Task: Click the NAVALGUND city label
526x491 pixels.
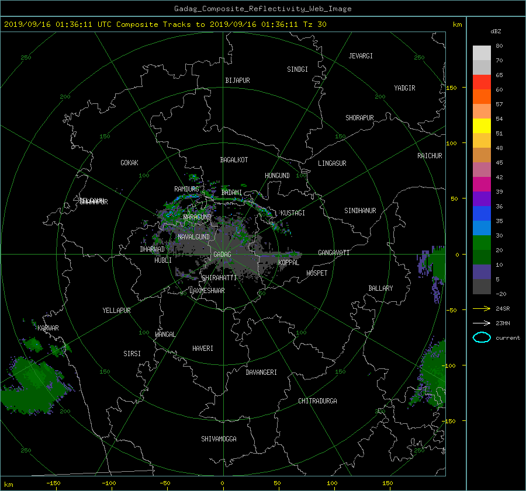Action: [193, 237]
